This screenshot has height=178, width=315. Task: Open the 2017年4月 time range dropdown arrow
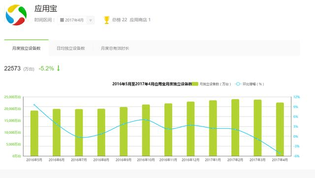[91, 20]
